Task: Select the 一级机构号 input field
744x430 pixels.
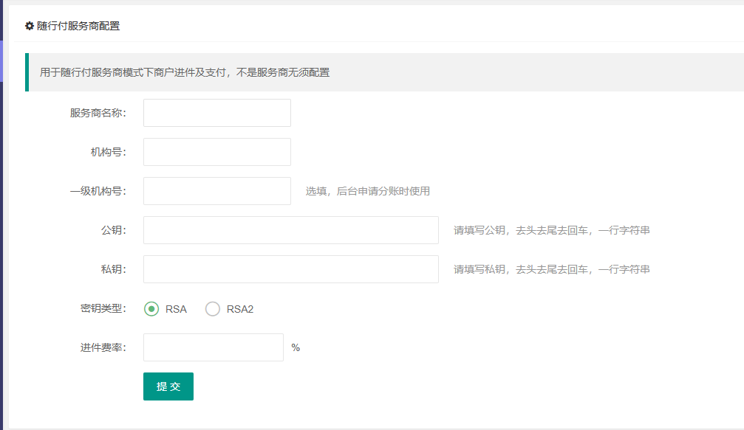Action: [x=216, y=191]
